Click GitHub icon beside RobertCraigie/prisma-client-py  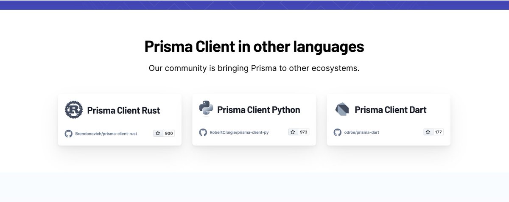(x=203, y=132)
